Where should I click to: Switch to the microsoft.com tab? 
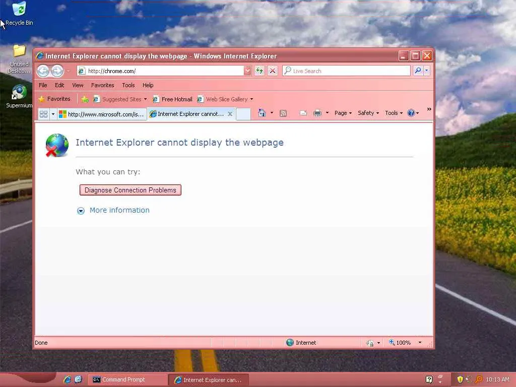[x=102, y=114]
